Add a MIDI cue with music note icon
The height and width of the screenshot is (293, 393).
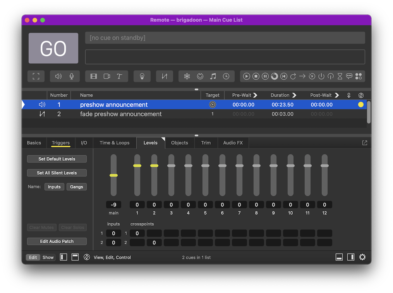(213, 76)
